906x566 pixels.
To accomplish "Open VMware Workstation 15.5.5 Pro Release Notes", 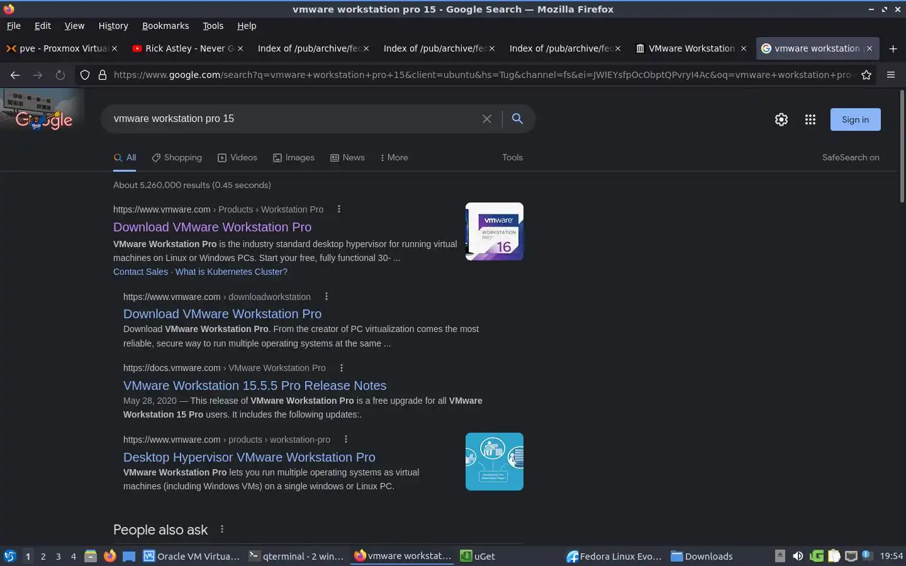I will coord(255,386).
